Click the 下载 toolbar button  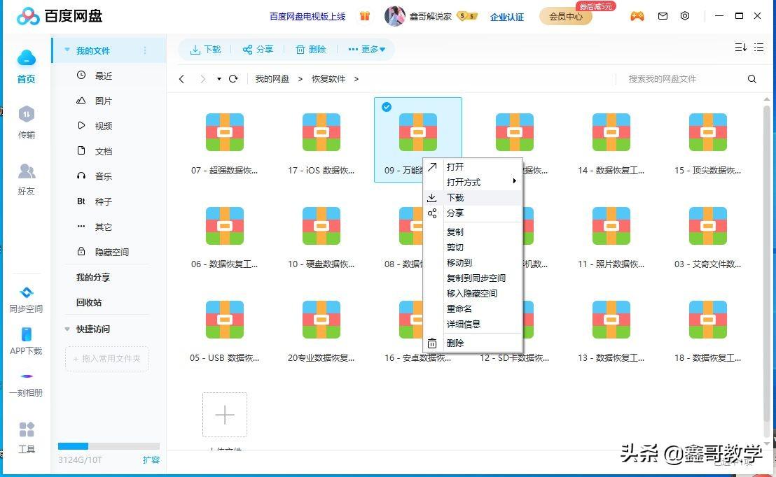pos(205,50)
